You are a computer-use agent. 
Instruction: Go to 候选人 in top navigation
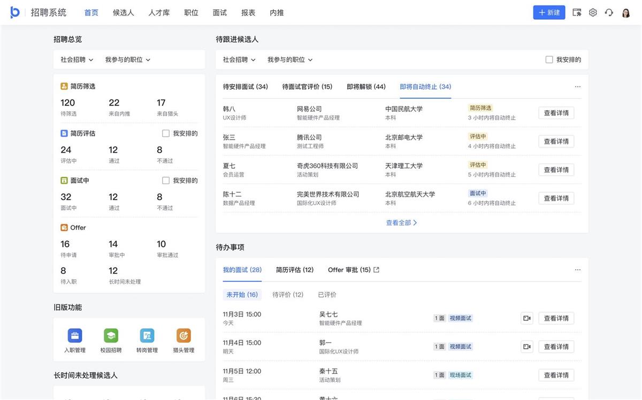pos(124,13)
